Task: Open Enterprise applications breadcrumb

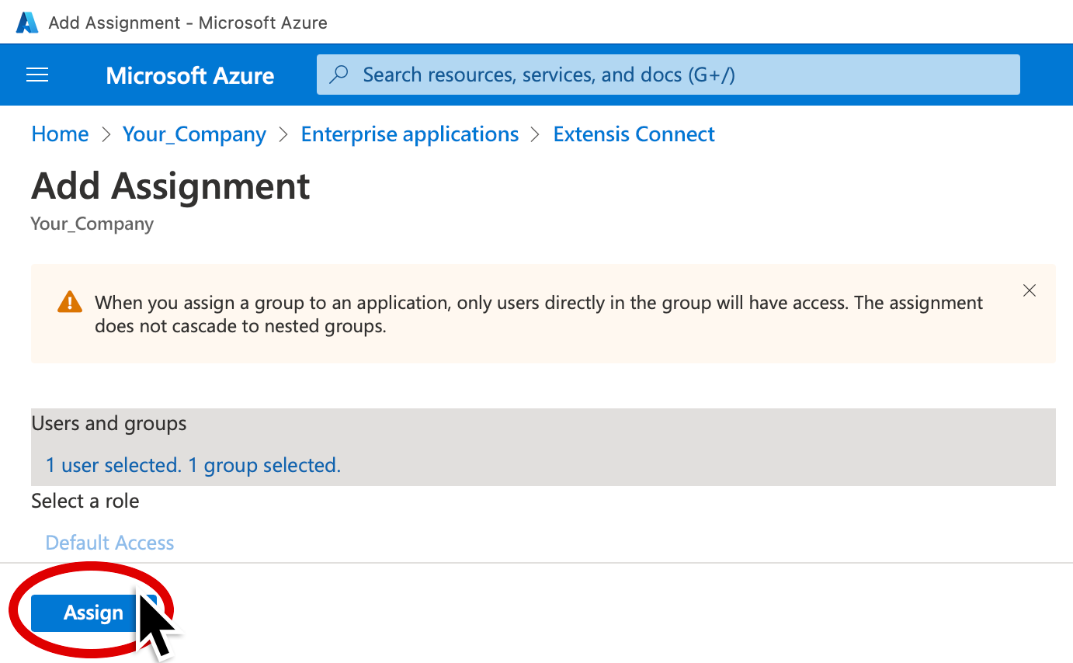Action: [409, 134]
